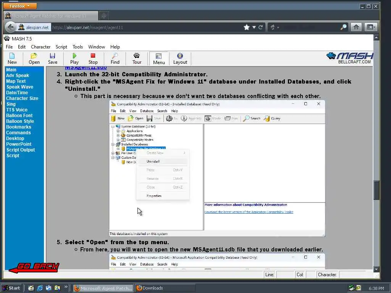Click the Start button on taskbar

pos(11,288)
